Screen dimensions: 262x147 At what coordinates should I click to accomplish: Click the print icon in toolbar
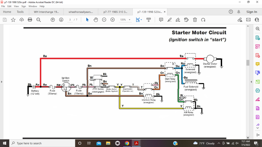[30, 20]
